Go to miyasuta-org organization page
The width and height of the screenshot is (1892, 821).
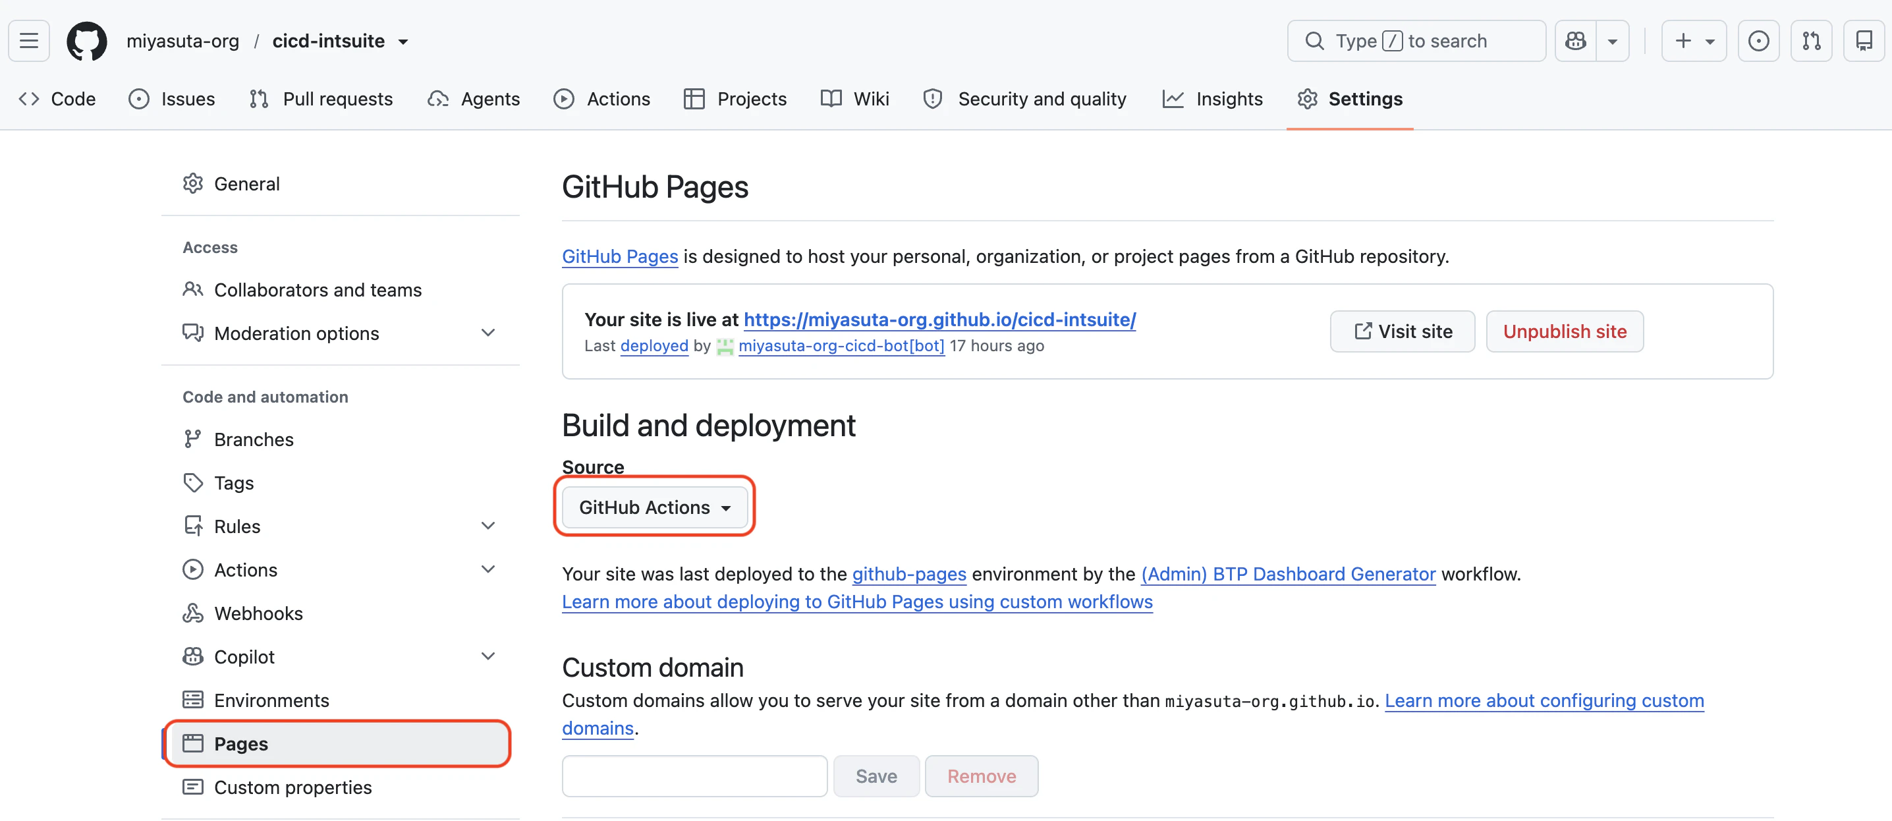pyautogui.click(x=183, y=41)
